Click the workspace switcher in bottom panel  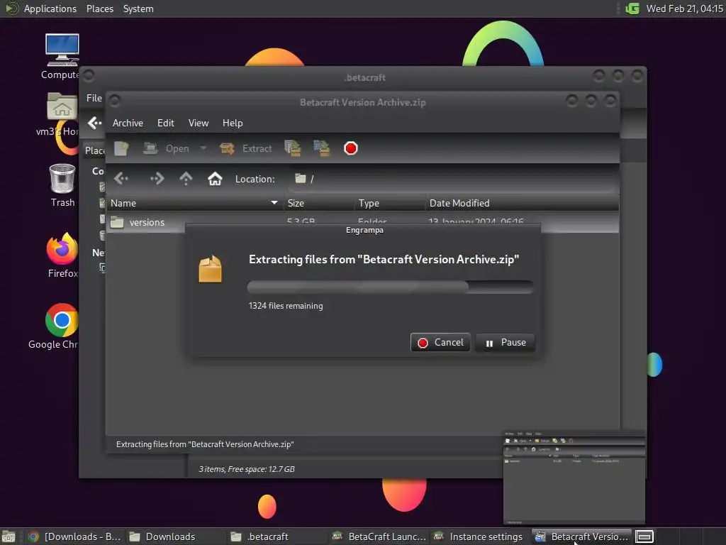pyautogui.click(x=644, y=536)
